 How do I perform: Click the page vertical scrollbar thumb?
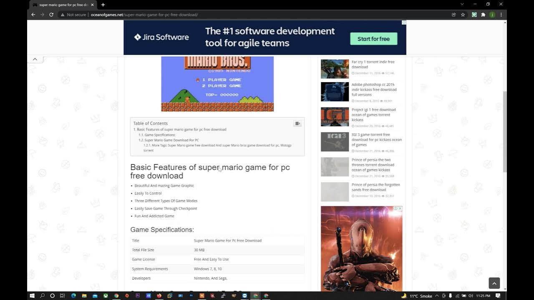click(x=505, y=131)
